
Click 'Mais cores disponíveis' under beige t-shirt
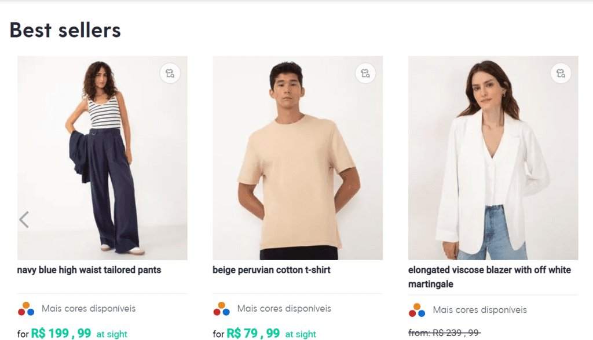[284, 309]
